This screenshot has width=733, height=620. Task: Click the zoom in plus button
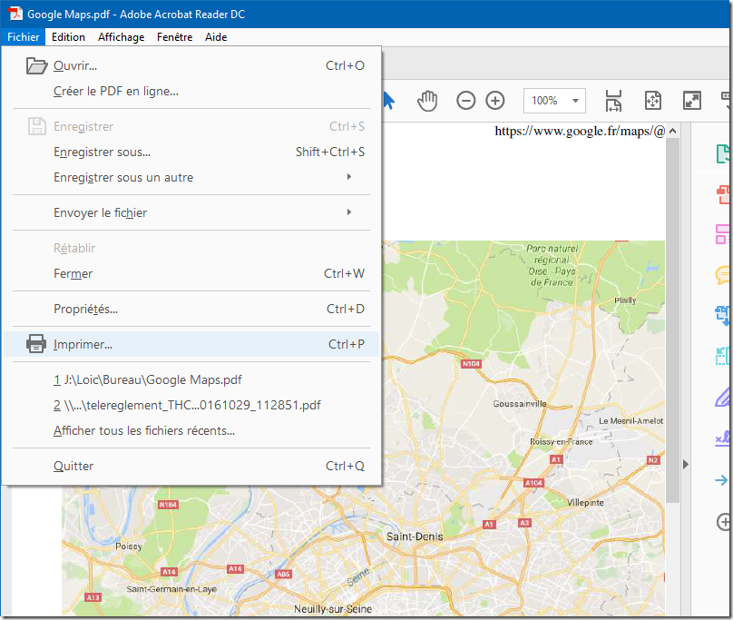[x=495, y=101]
